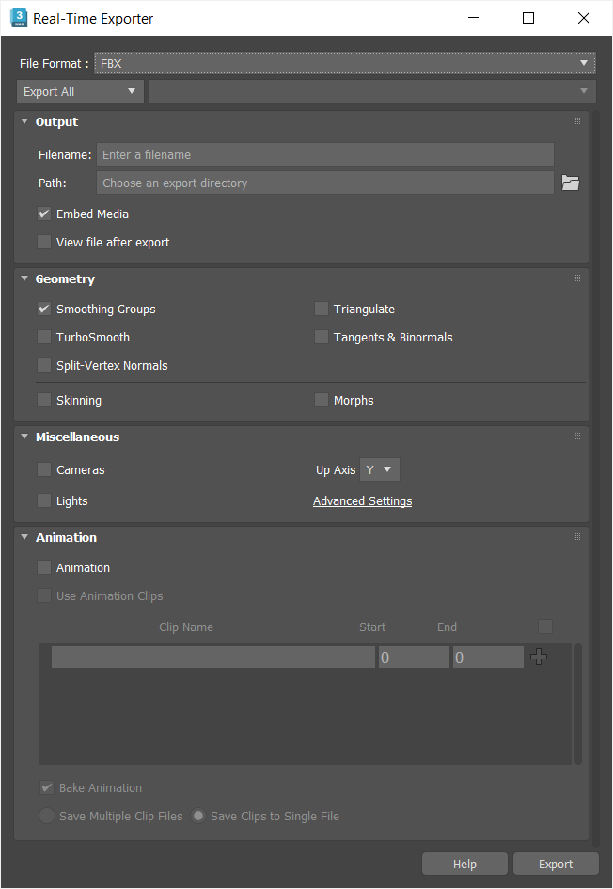This screenshot has width=613, height=889.
Task: Click the Geometry panel grip handle icon
Action: click(x=576, y=278)
